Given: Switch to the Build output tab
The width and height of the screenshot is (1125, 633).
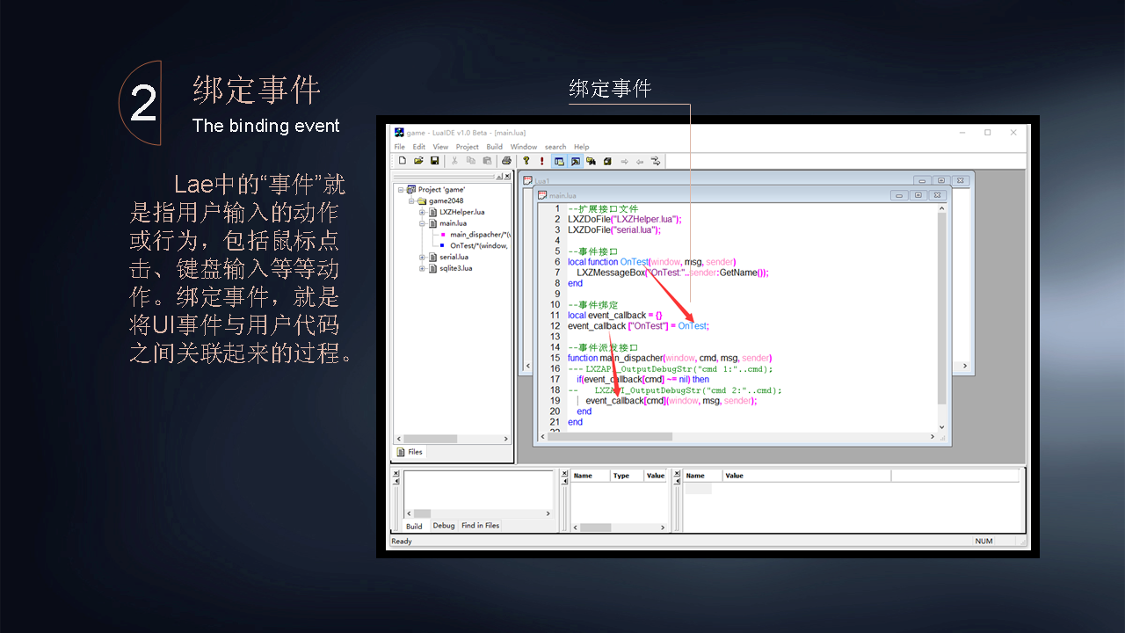Looking at the screenshot, I should click(414, 526).
